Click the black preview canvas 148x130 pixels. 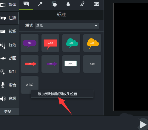tap(131, 57)
